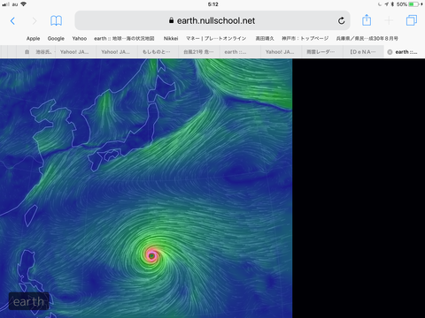This screenshot has height=318, width=425.
Task: Open the share sheet icon
Action: pos(367,20)
